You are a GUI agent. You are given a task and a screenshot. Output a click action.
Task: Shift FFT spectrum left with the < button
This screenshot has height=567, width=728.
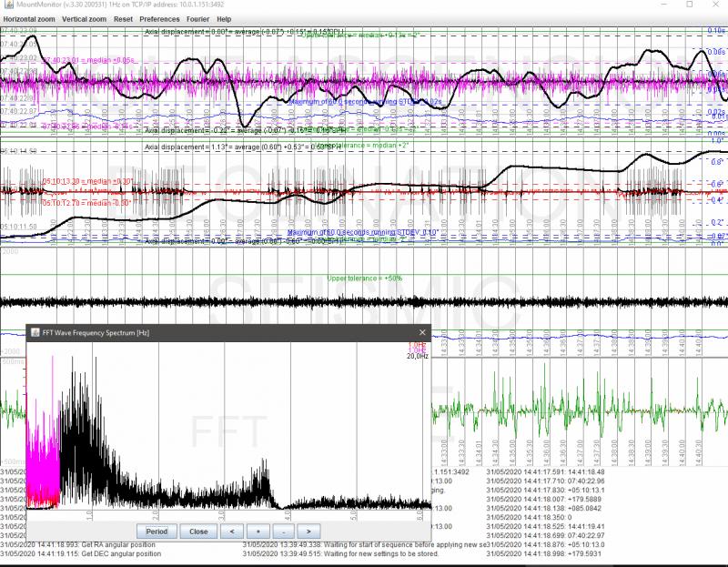tap(232, 531)
